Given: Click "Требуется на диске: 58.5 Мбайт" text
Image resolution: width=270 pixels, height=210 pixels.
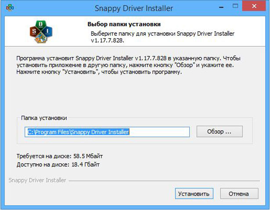Looking at the screenshot, I should pos(60,156).
